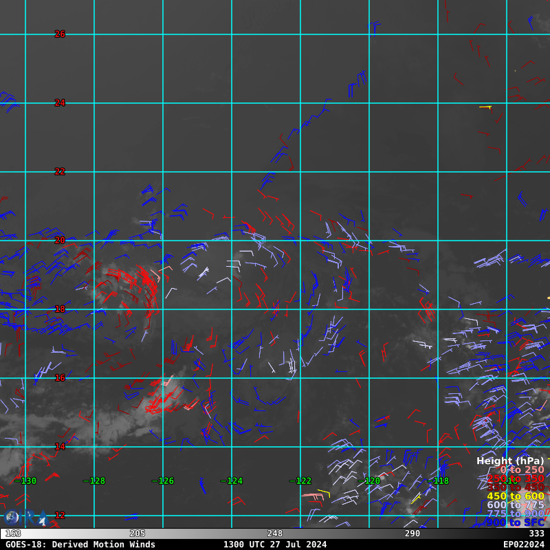
Task: Click the pink wind barb near -122 longitude
Action: [312, 495]
